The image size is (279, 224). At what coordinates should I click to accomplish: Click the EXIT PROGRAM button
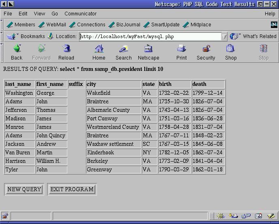click(72, 189)
